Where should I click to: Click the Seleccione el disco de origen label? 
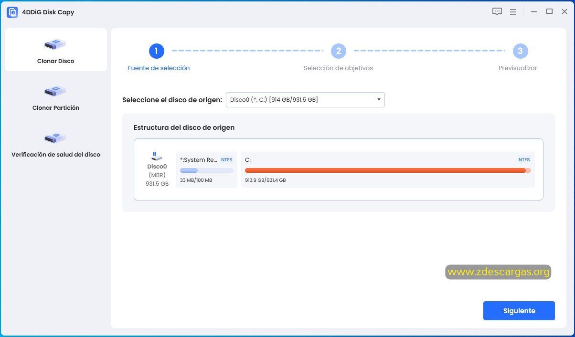point(172,100)
